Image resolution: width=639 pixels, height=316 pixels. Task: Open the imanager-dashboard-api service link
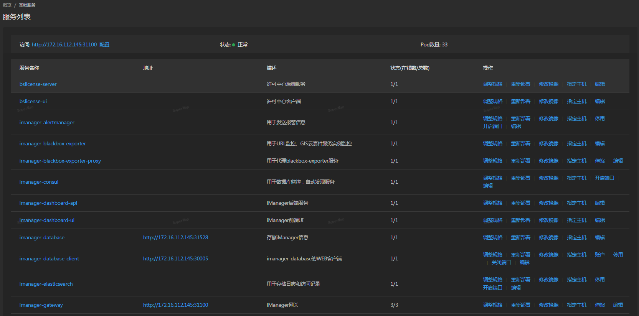(x=48, y=203)
